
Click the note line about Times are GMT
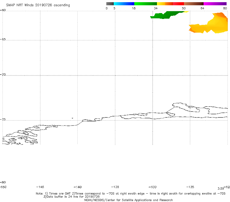coord(131,194)
